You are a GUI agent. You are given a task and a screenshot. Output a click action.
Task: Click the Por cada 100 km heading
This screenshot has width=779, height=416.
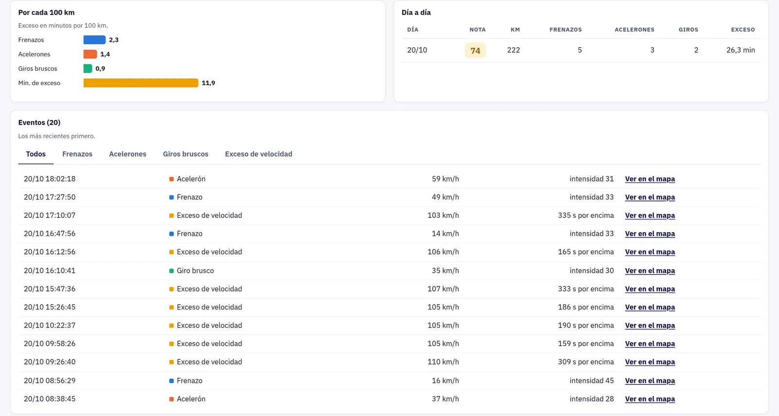(46, 13)
